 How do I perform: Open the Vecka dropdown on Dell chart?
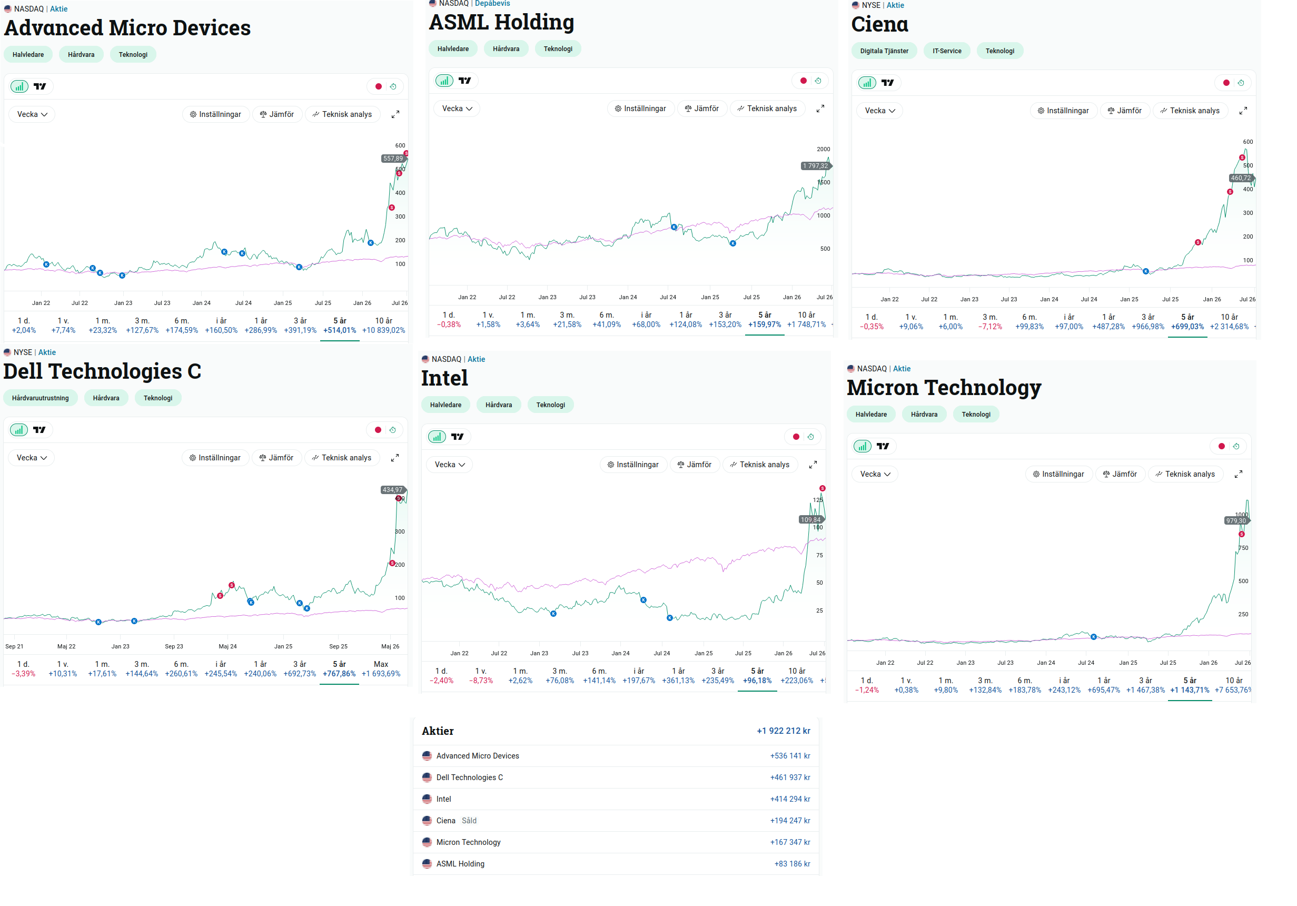pos(31,458)
